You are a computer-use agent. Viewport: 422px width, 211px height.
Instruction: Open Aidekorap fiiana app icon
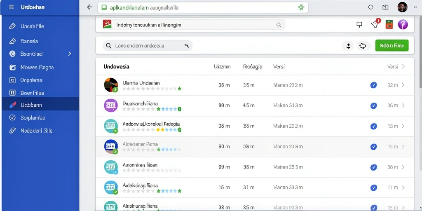[111, 188]
